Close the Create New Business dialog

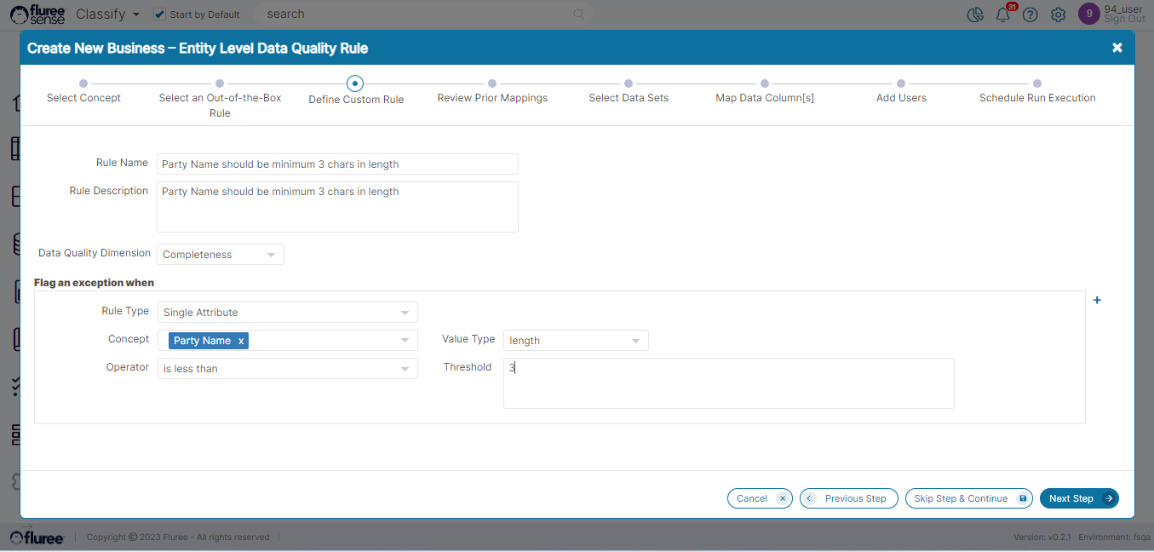(x=1117, y=48)
